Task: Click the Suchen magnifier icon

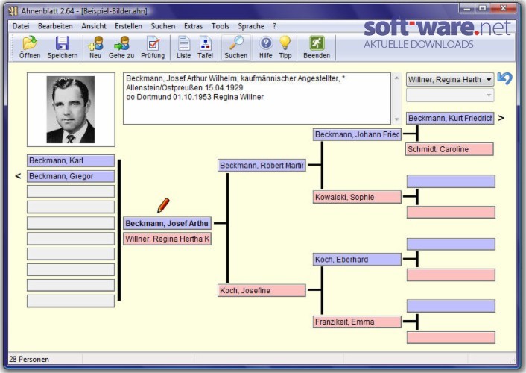Action: (236, 43)
